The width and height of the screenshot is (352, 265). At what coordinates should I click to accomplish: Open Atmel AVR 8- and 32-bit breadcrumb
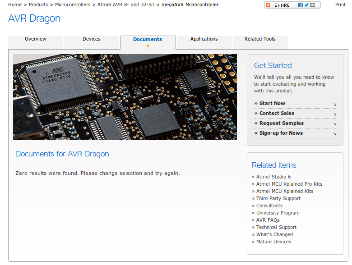click(126, 5)
